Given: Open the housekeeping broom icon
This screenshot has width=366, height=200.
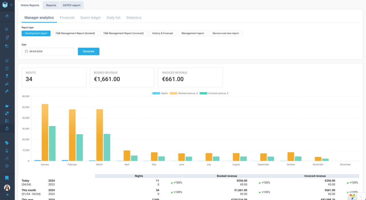Looking at the screenshot, I should (7, 83).
